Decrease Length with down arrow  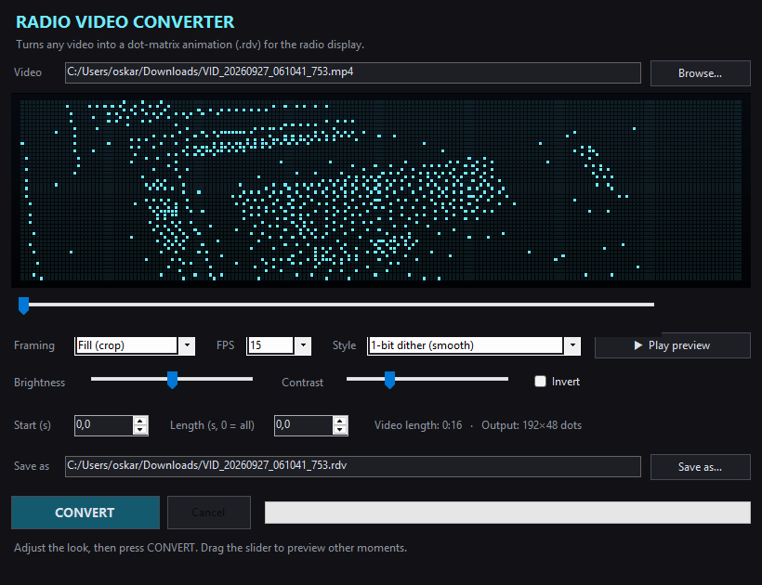[340, 430]
